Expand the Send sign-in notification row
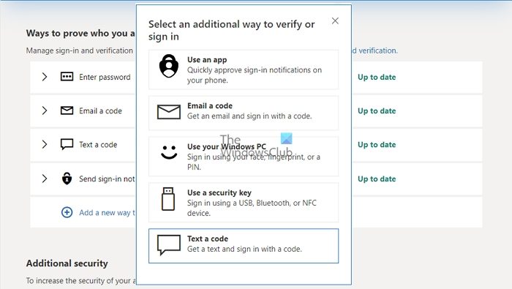The image size is (512, 289). pos(45,179)
